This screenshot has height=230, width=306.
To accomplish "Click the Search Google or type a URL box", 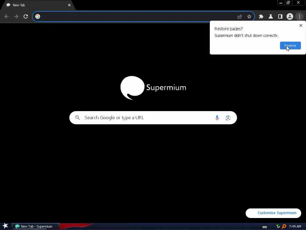I will pos(153,118).
